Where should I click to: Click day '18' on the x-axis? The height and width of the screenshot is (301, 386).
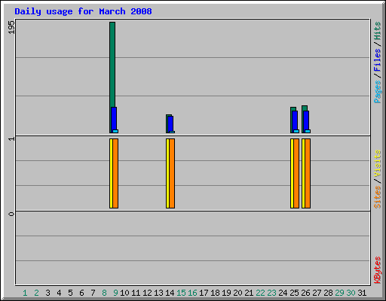tap(215, 293)
